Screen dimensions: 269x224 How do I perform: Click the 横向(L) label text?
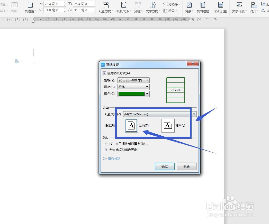pyautogui.click(x=180, y=126)
